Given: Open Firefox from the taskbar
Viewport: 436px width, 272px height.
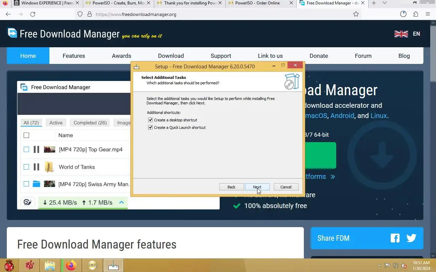Looking at the screenshot, I should [x=71, y=265].
